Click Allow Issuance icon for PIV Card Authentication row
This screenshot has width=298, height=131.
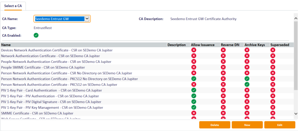[x=194, y=90]
